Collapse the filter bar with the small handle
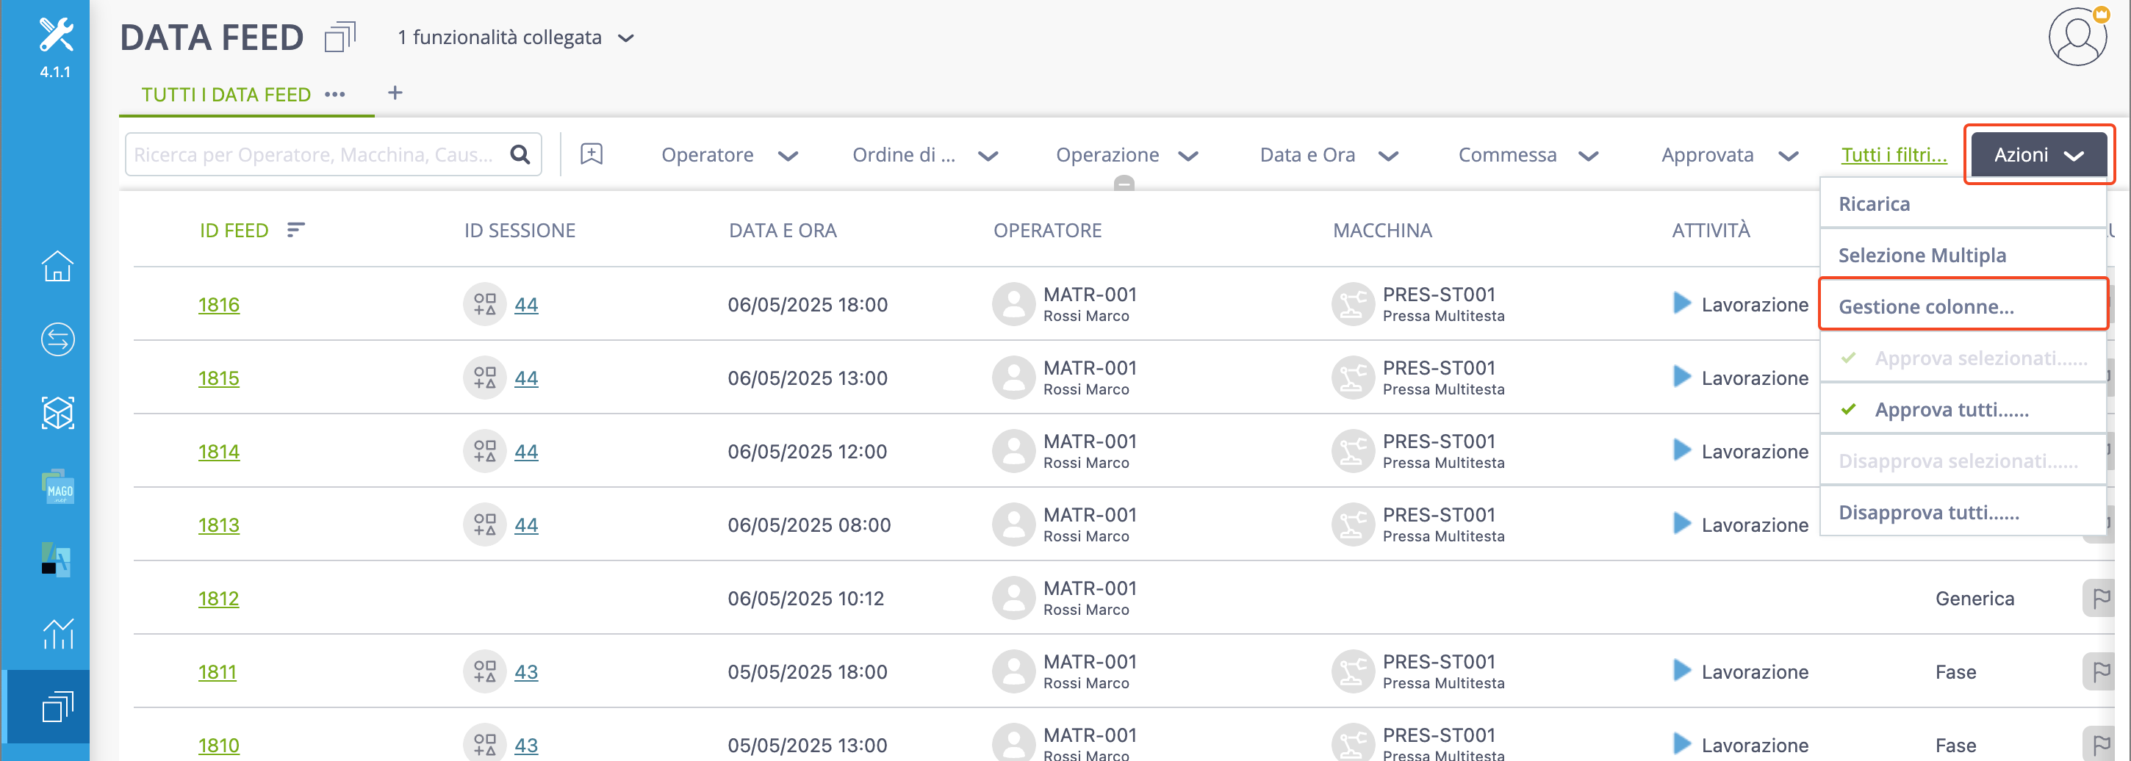 1124,184
